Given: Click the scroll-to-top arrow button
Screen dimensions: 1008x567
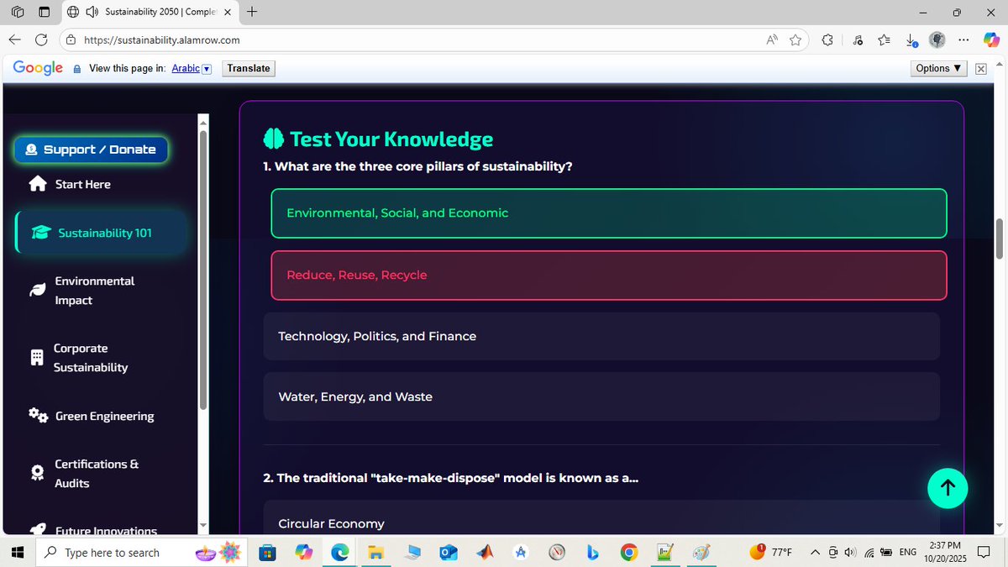Looking at the screenshot, I should pos(948,487).
